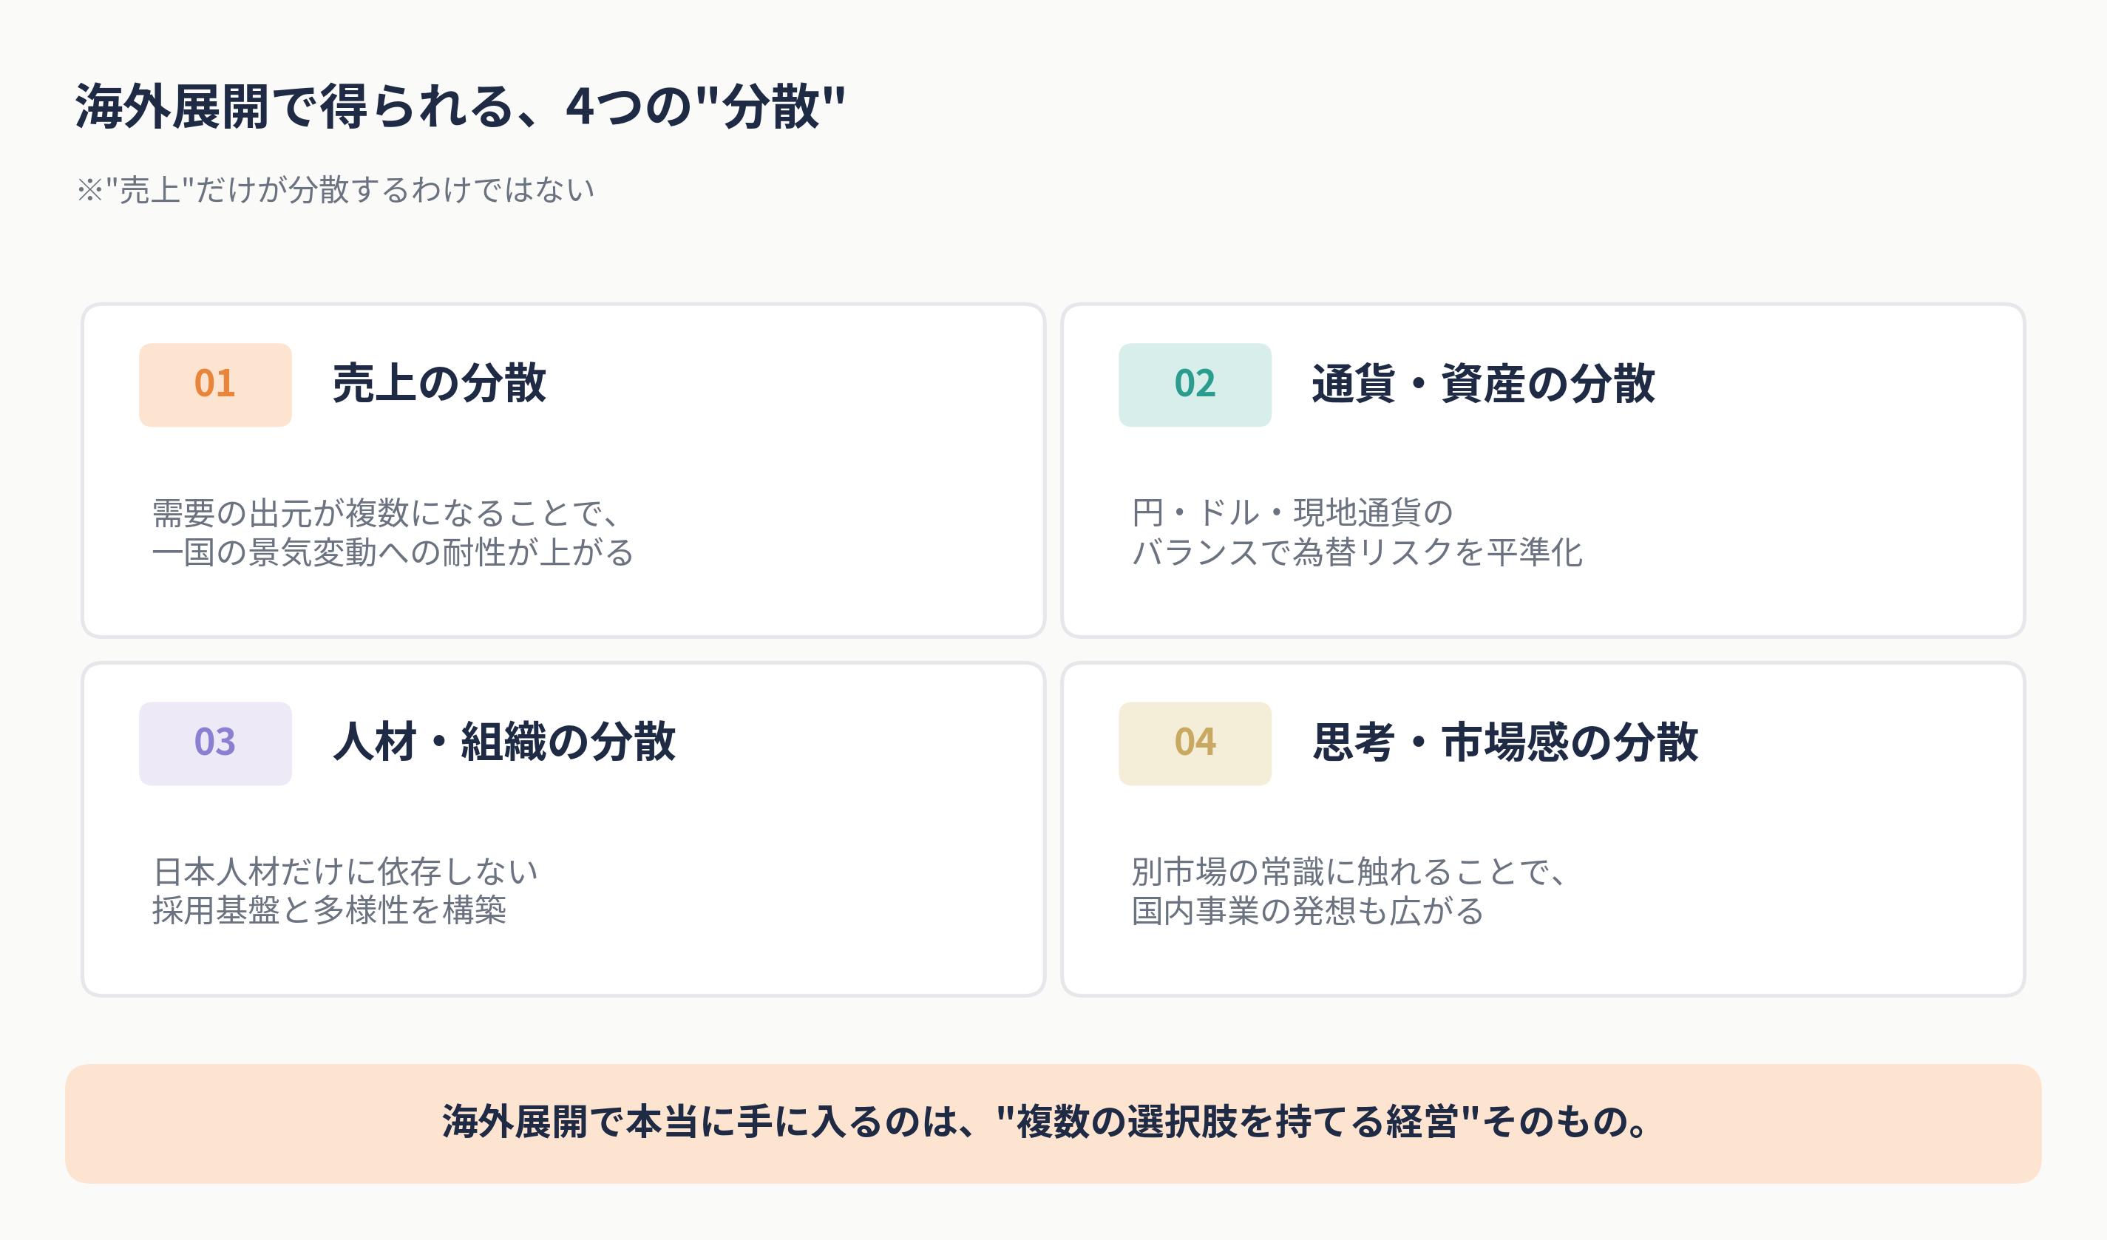Viewport: 2107px width, 1240px height.
Task: Click the line 一国の景気変動への耐性が上がる
Action: click(393, 552)
